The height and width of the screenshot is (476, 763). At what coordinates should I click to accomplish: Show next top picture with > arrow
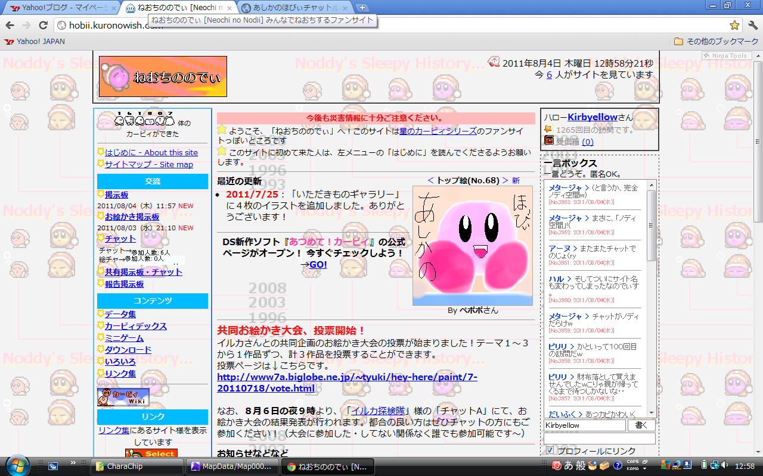[505, 180]
